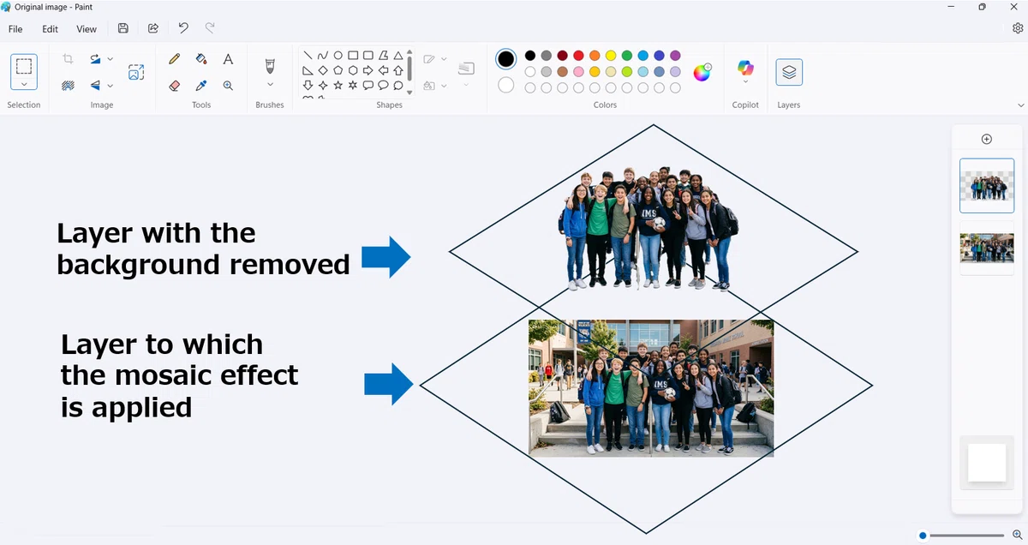This screenshot has height=545, width=1028.
Task: Expand the Rotate options dropdown
Action: [x=111, y=59]
